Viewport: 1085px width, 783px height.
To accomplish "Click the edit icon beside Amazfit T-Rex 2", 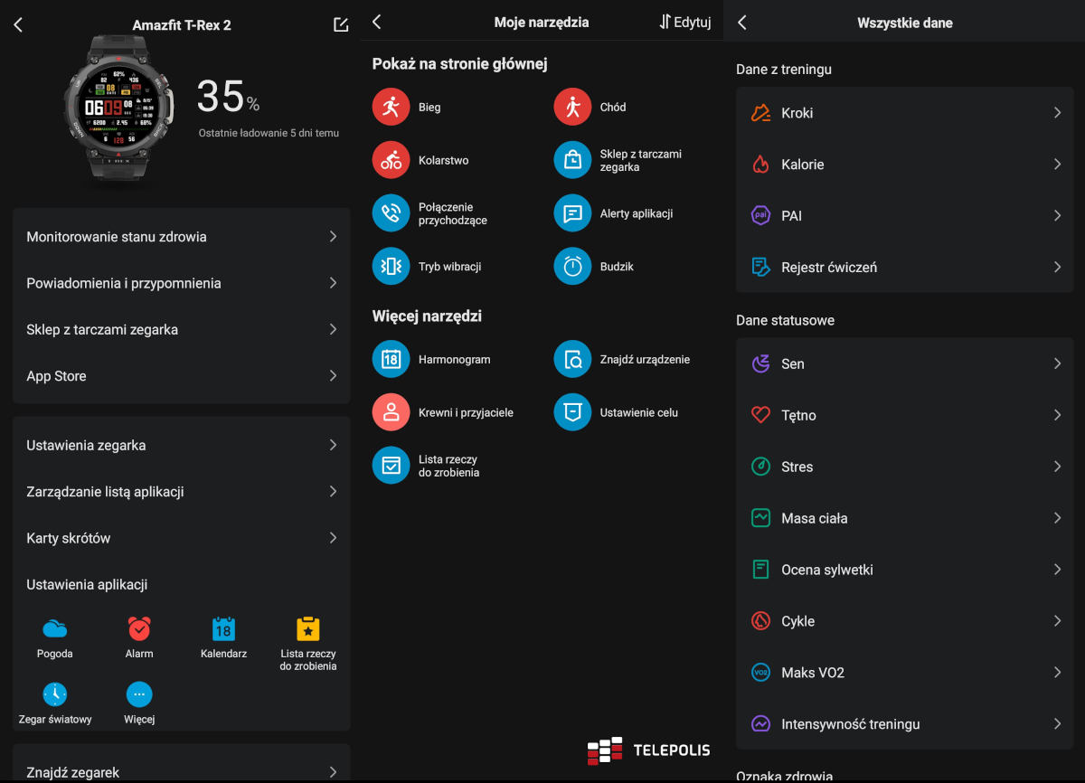I will 341,24.
